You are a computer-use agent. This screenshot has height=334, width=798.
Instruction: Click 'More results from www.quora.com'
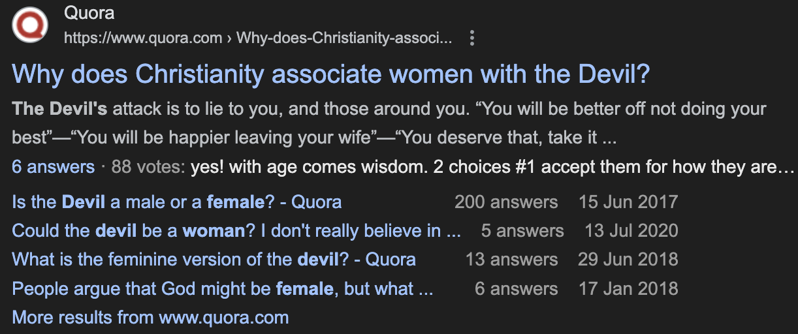click(150, 318)
